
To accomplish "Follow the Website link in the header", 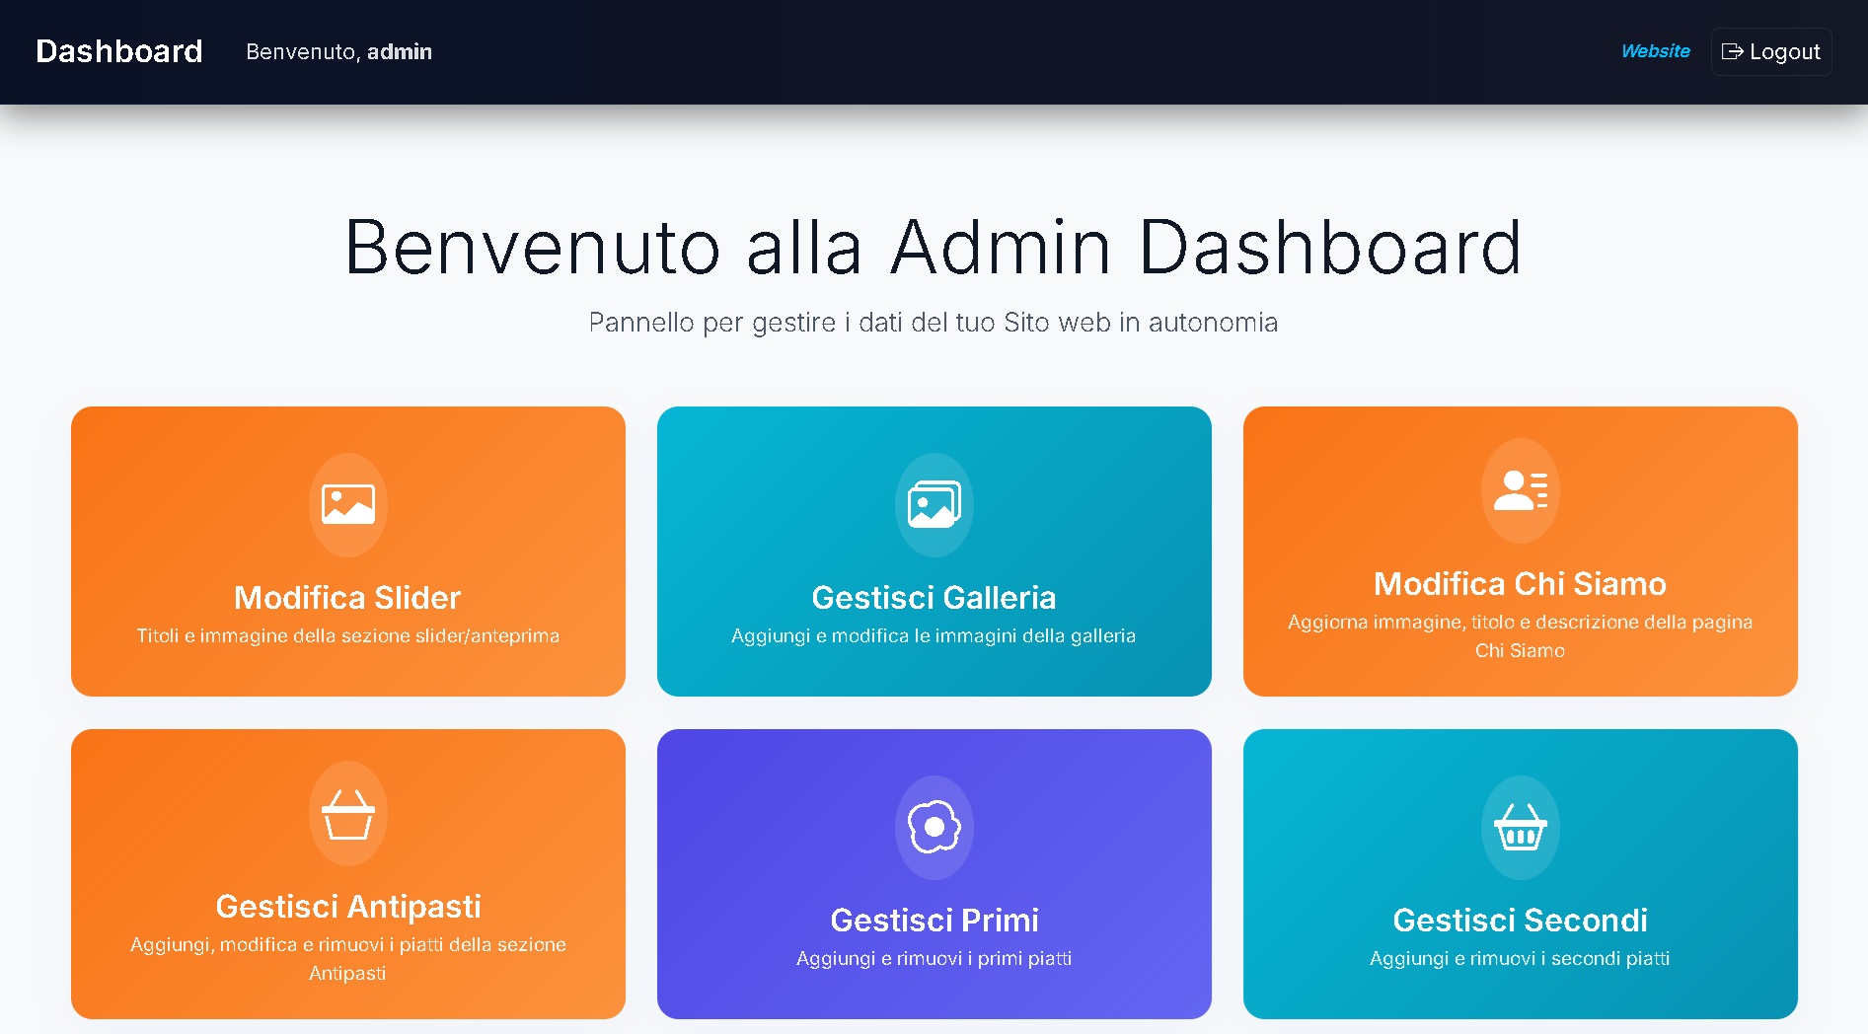I will click(x=1656, y=51).
